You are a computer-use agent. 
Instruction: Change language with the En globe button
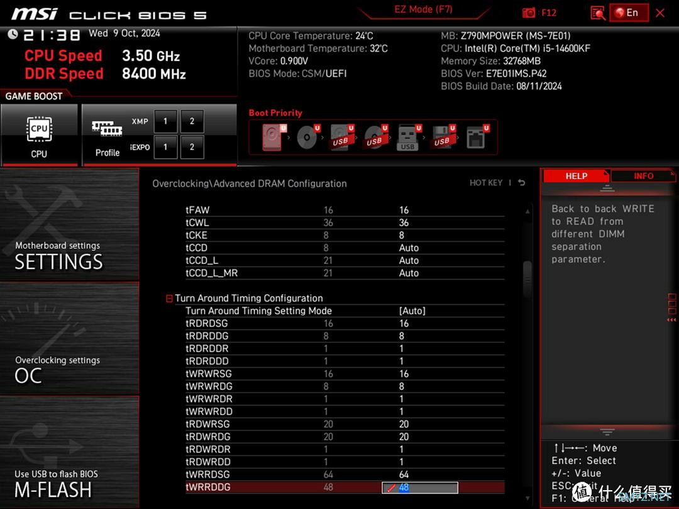point(629,13)
